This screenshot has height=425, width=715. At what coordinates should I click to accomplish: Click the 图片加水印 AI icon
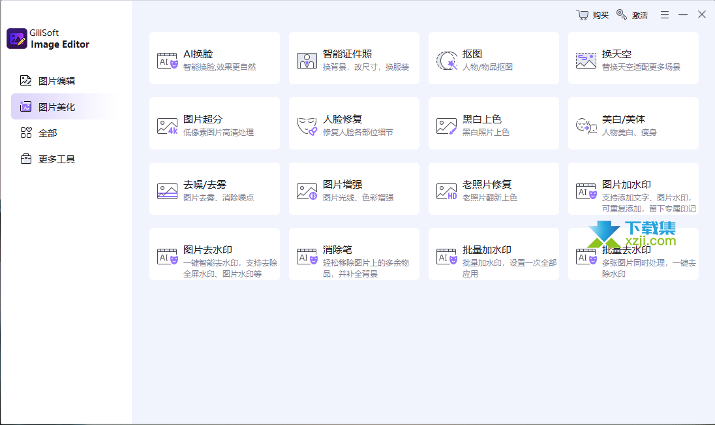(x=586, y=191)
